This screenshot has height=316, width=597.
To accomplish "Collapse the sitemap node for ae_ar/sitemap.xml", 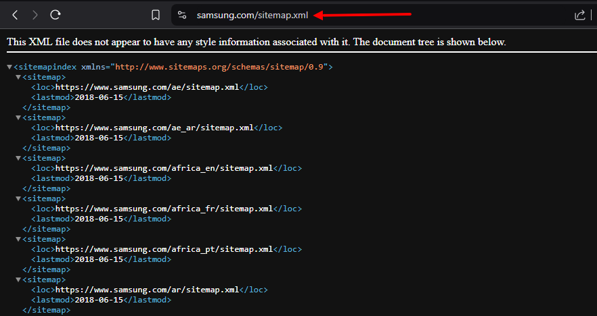I will point(18,117).
